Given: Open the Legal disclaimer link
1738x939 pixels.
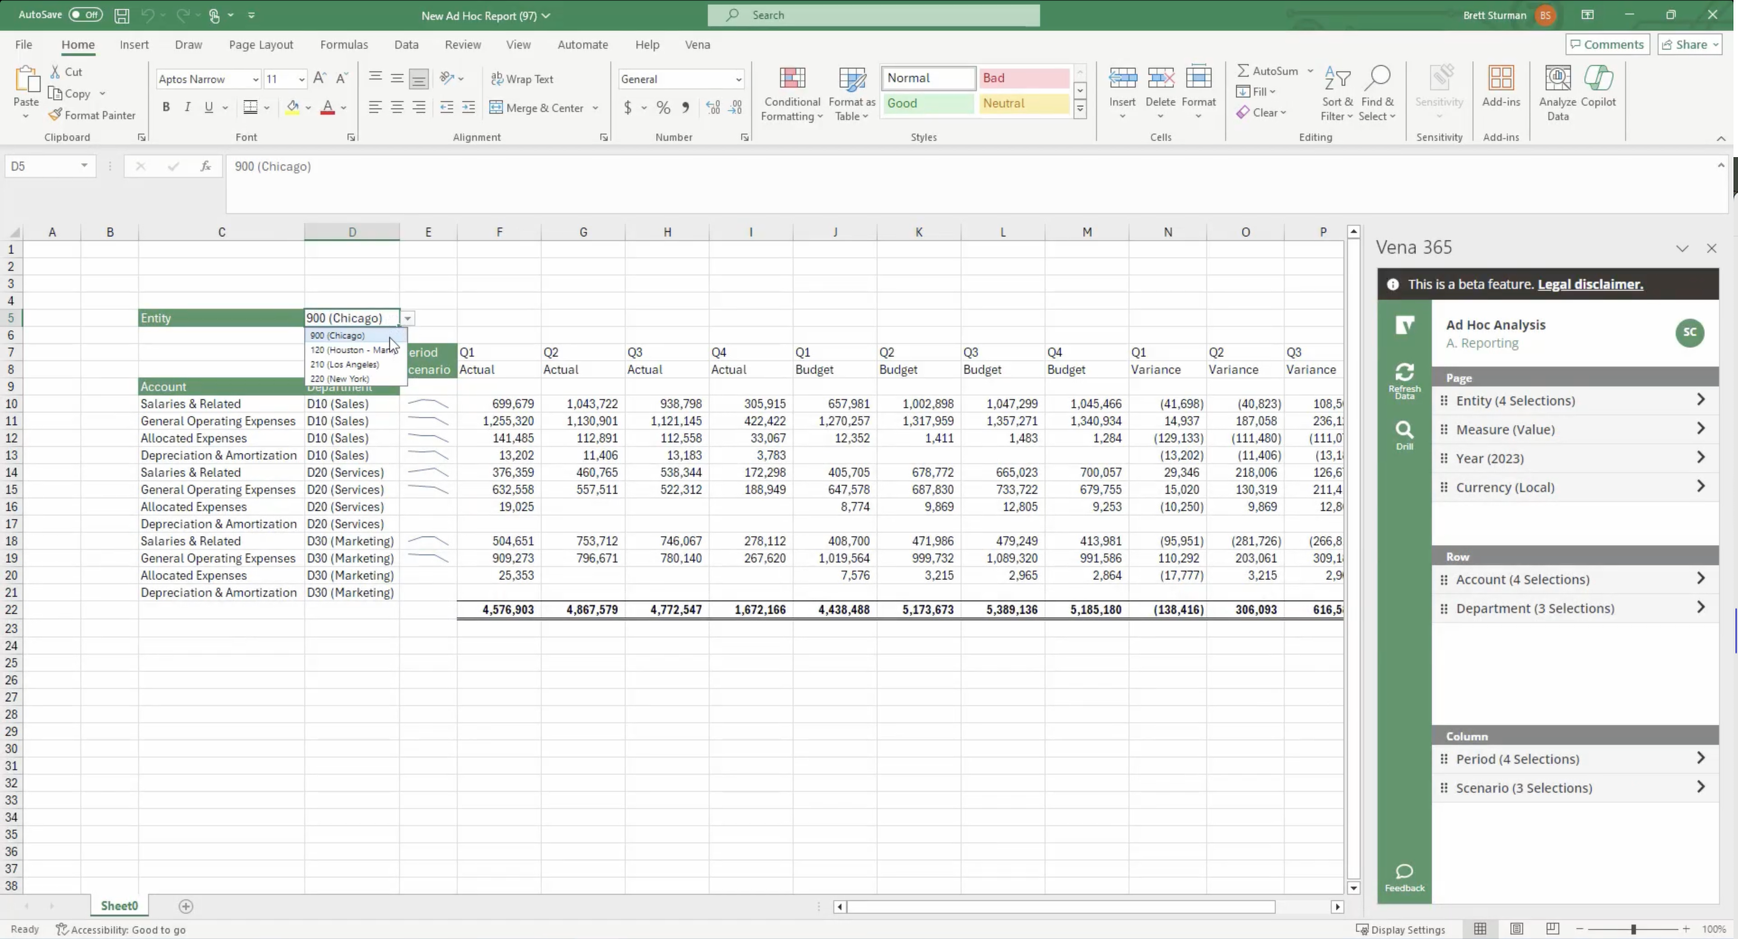Looking at the screenshot, I should click(1590, 284).
